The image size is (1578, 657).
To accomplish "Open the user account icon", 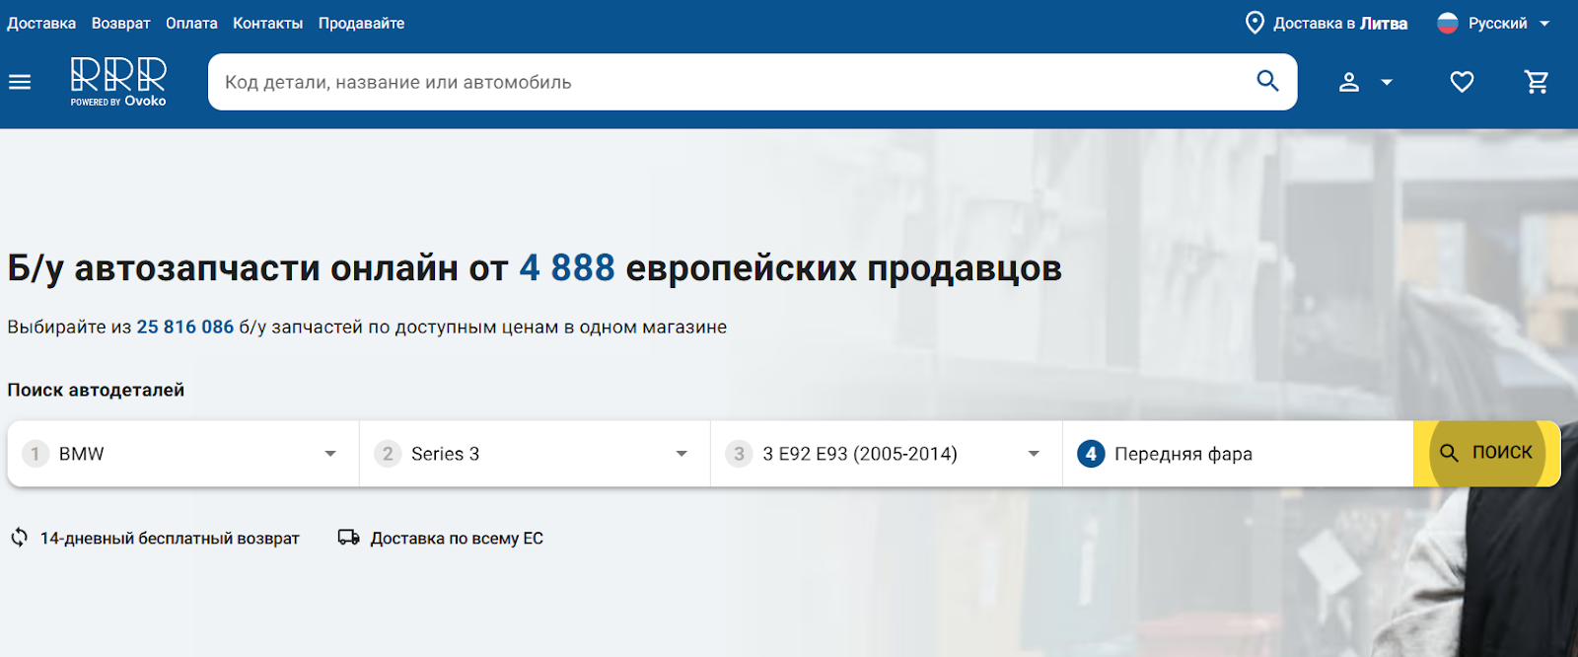I will [x=1349, y=82].
